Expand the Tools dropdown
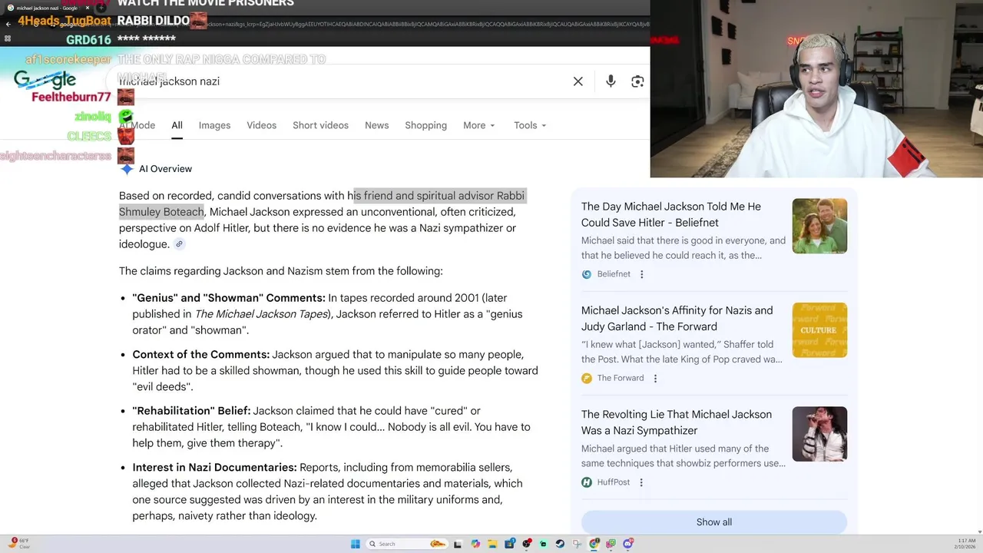Image resolution: width=983 pixels, height=553 pixels. pyautogui.click(x=530, y=125)
